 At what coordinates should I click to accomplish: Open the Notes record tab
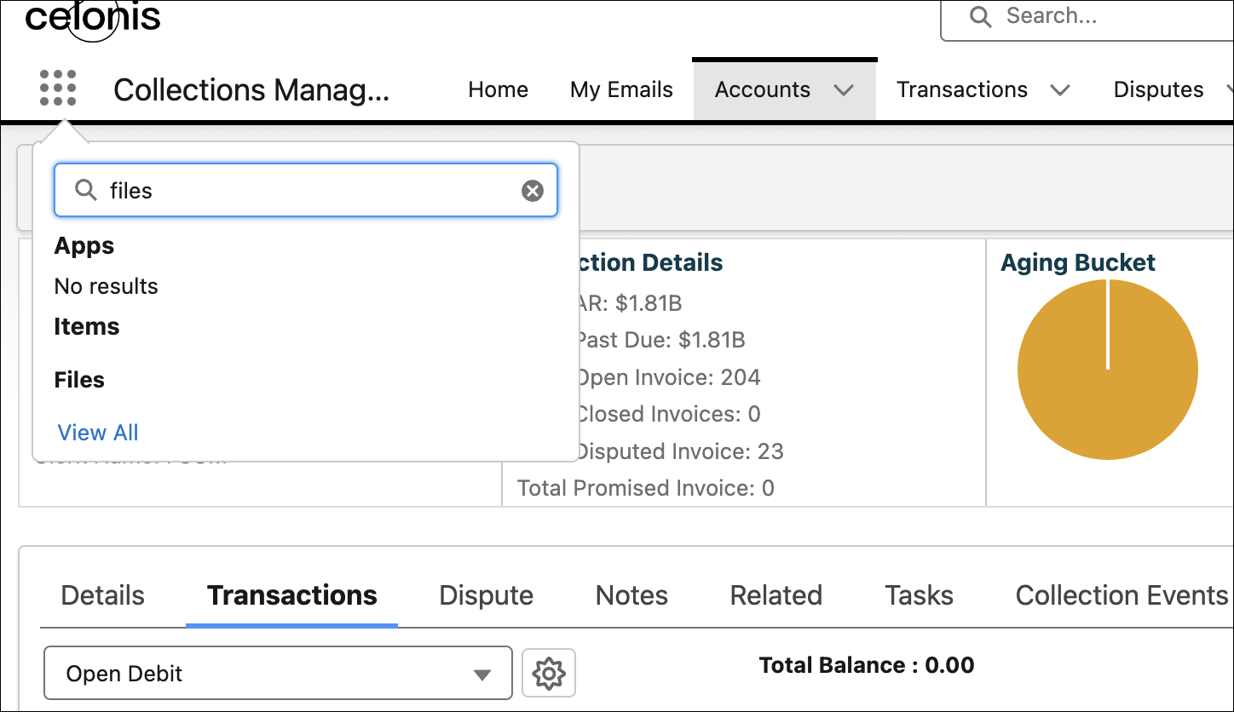631,595
